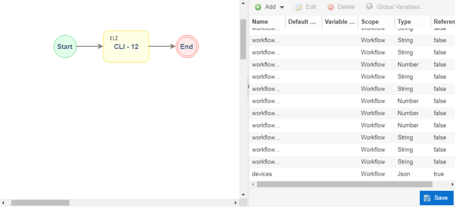Viewport: 455px width, 207px height.
Task: Click Workflow scope in the devices row
Action: pos(373,174)
